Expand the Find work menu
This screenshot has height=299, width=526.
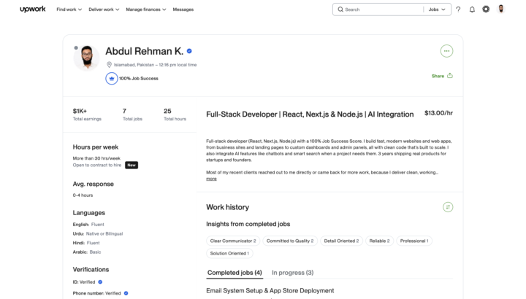coord(69,9)
